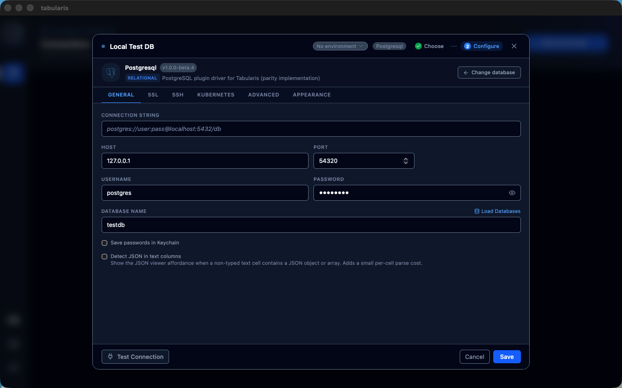Switch to the General tab
This screenshot has width=622, height=388.
point(121,95)
